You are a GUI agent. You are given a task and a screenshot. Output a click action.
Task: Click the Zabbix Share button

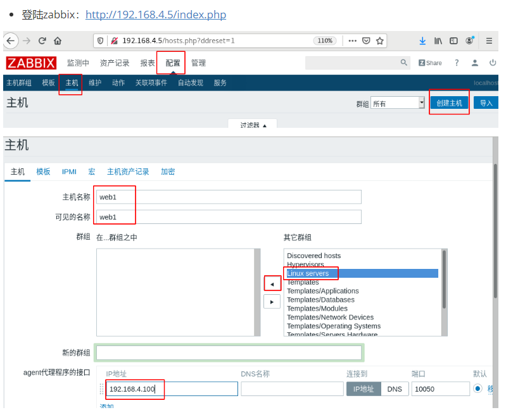430,63
